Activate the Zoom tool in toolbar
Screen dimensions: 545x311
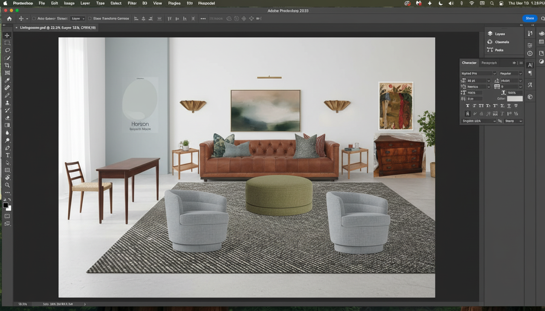(x=7, y=185)
